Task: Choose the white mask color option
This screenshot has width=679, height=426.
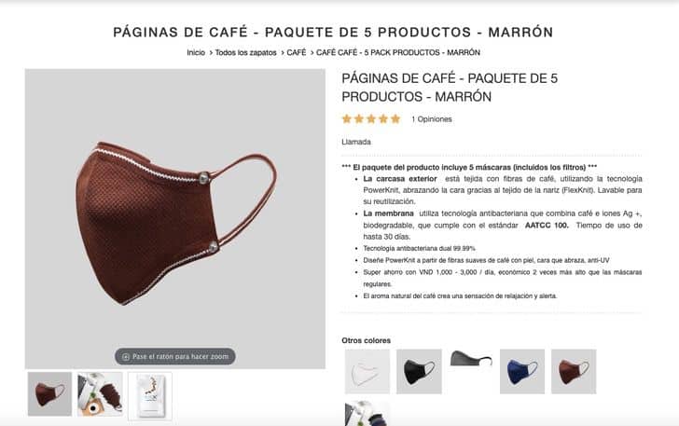Action: click(367, 371)
